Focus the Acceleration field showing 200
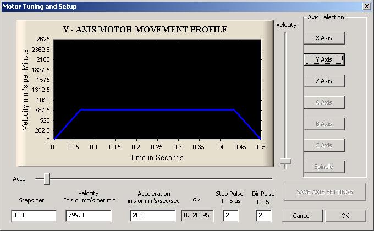This screenshot has height=231, width=374. pyautogui.click(x=153, y=216)
